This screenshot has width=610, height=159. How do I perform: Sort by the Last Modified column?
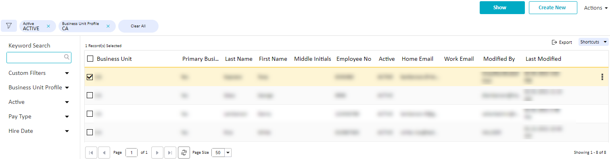coord(543,59)
